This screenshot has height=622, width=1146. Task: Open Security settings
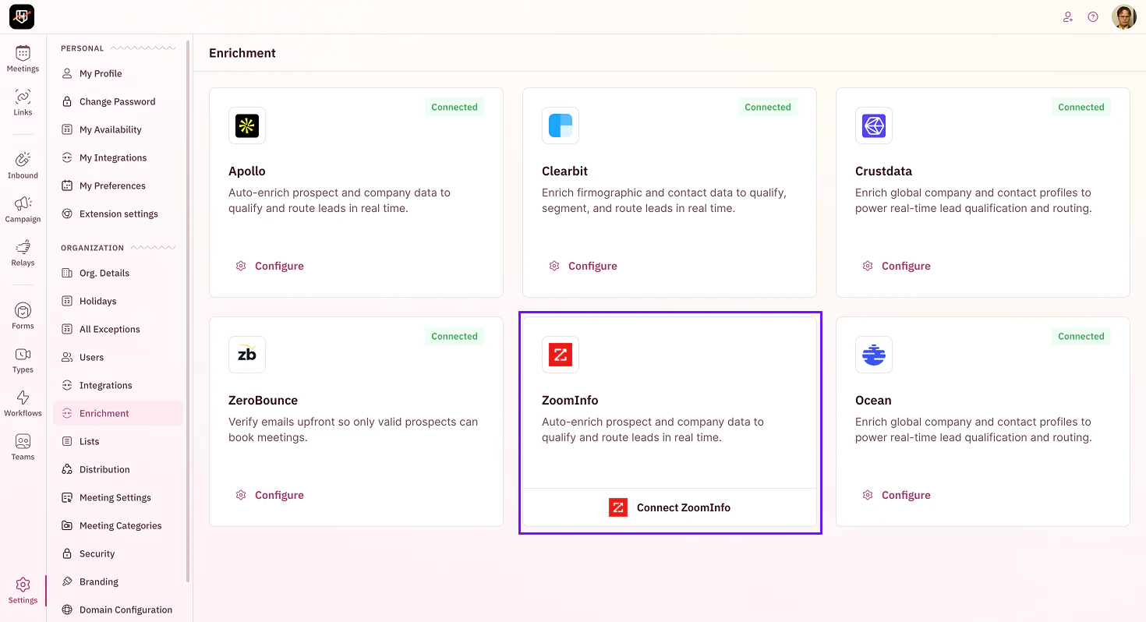pos(118,553)
